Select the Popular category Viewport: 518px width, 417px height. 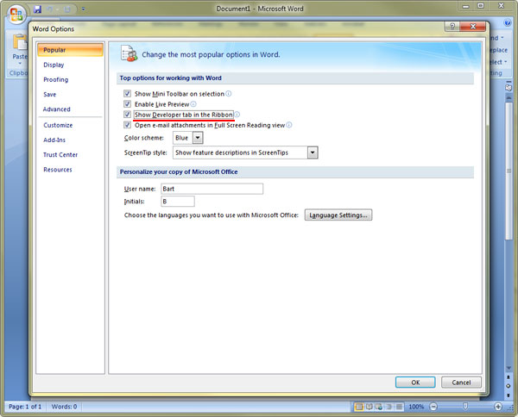click(x=71, y=50)
